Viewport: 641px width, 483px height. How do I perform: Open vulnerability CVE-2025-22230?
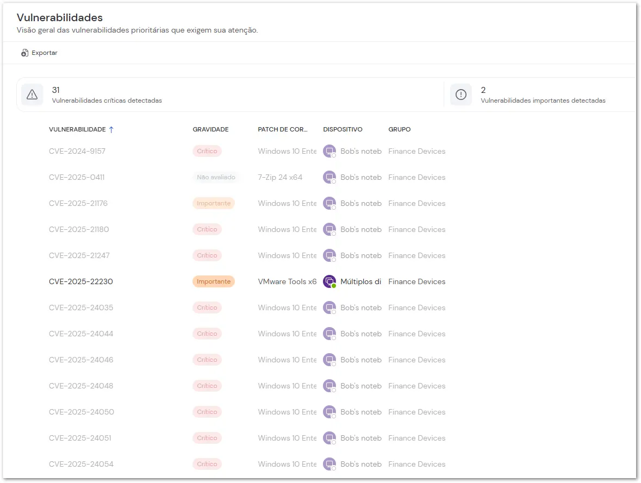coord(81,281)
